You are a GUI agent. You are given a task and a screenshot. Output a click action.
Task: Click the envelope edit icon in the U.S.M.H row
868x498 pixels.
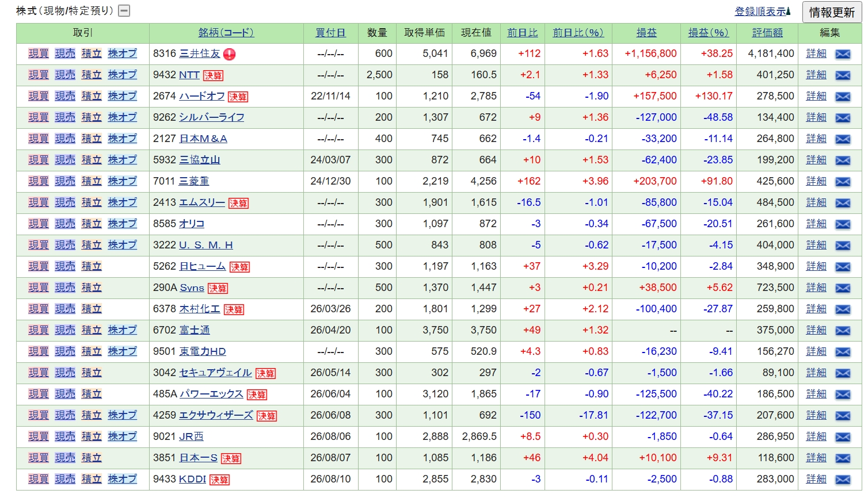843,246
